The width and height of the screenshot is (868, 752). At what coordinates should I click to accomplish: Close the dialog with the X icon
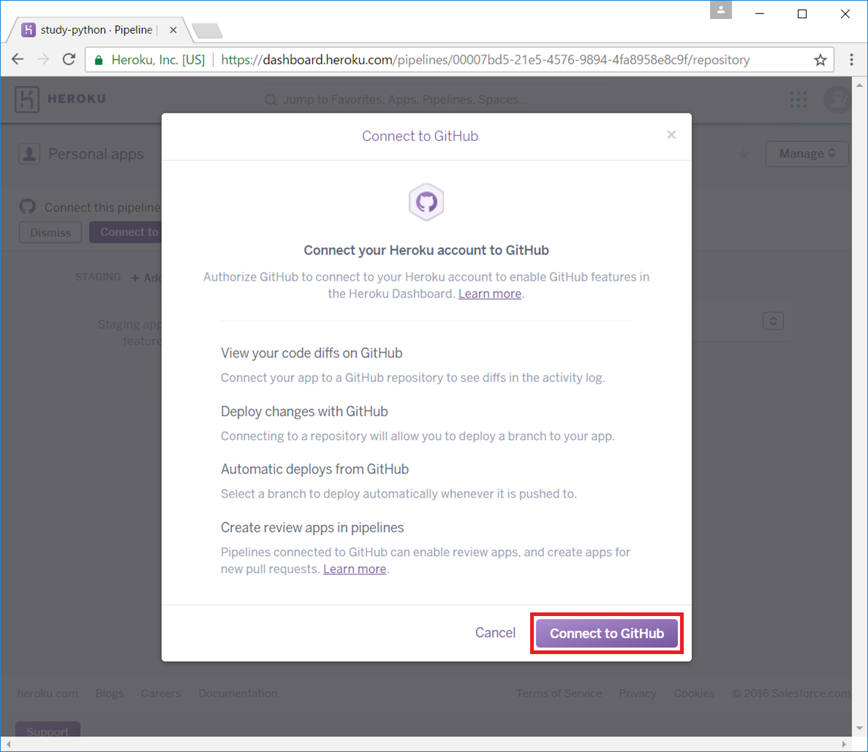pos(671,134)
